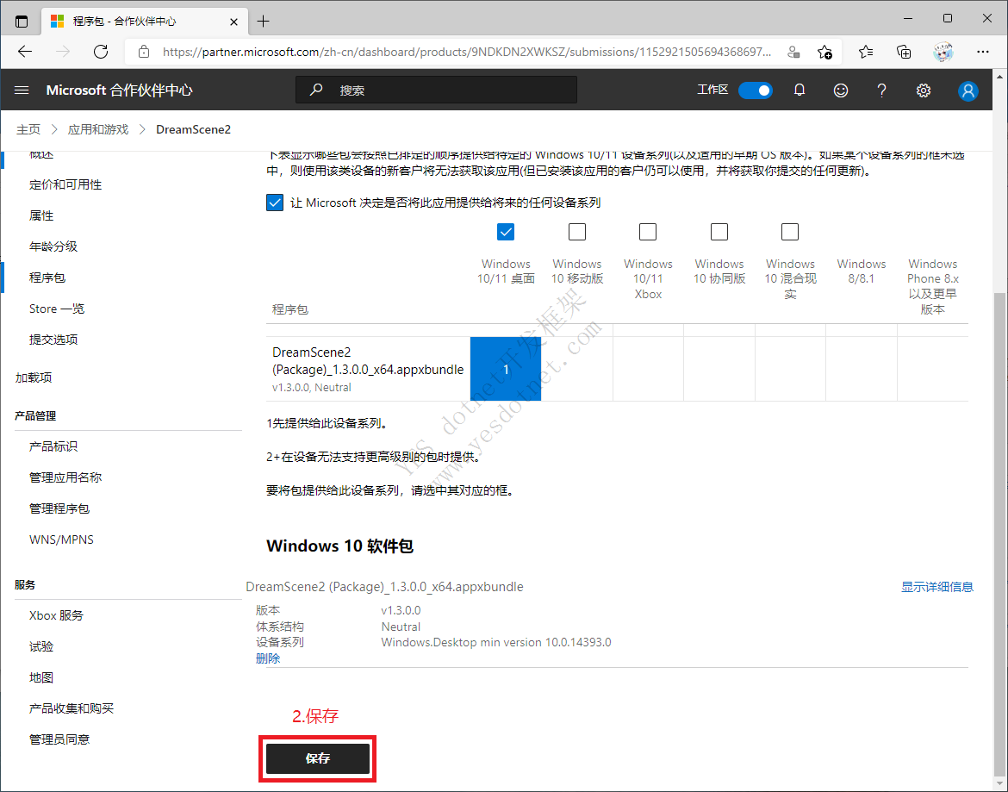Open 年龄分级 in sidebar

53,246
